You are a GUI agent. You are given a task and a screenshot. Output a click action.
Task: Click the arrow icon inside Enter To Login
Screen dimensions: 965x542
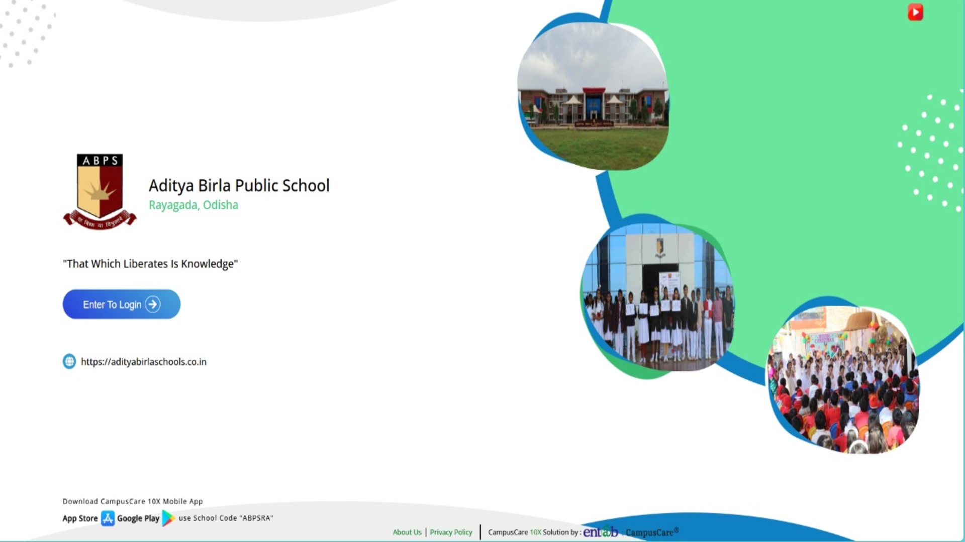pyautogui.click(x=152, y=304)
